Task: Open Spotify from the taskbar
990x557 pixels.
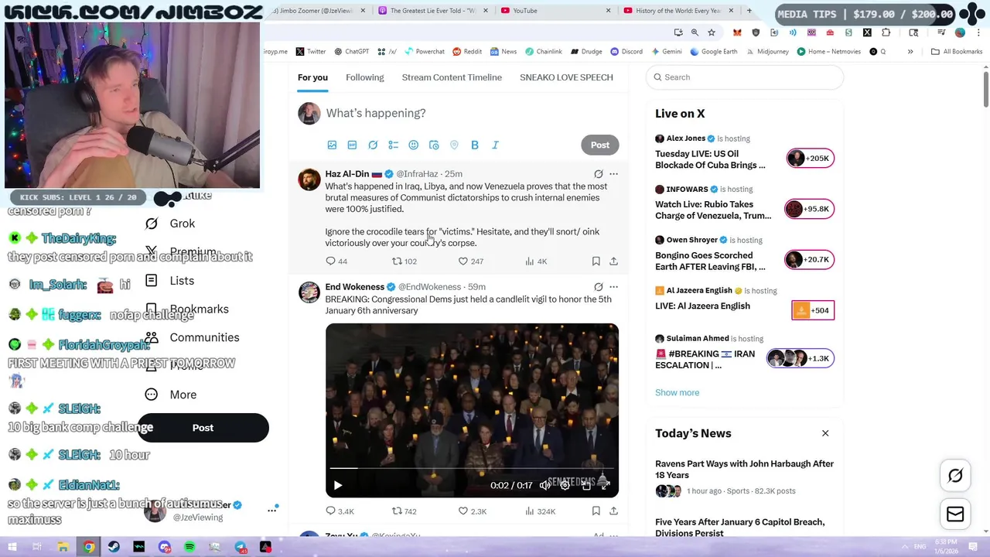Action: (x=189, y=547)
